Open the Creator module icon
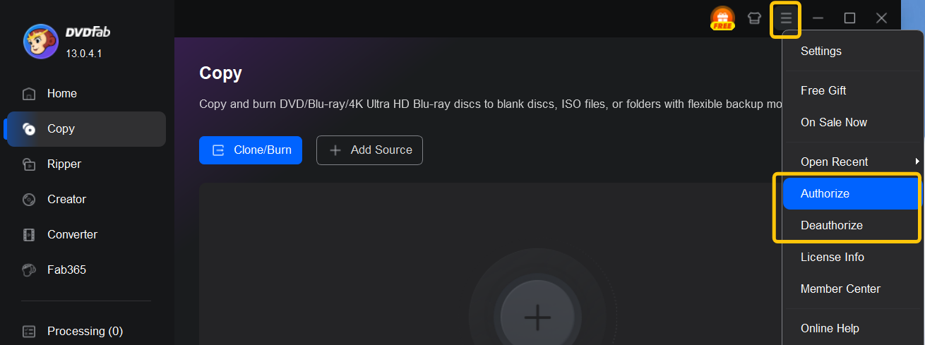This screenshot has width=925, height=345. [x=29, y=200]
